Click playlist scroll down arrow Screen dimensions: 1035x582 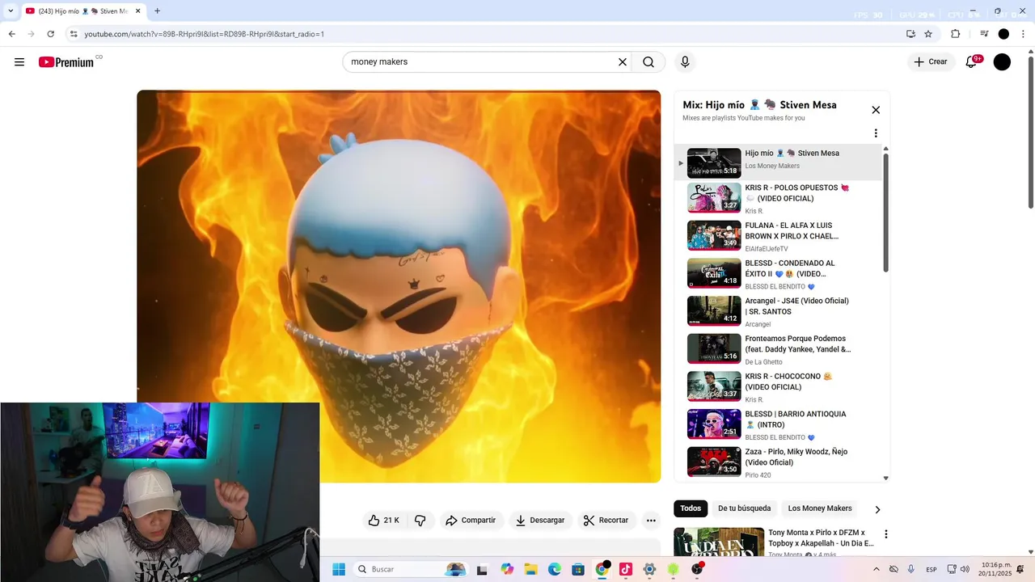tap(885, 478)
